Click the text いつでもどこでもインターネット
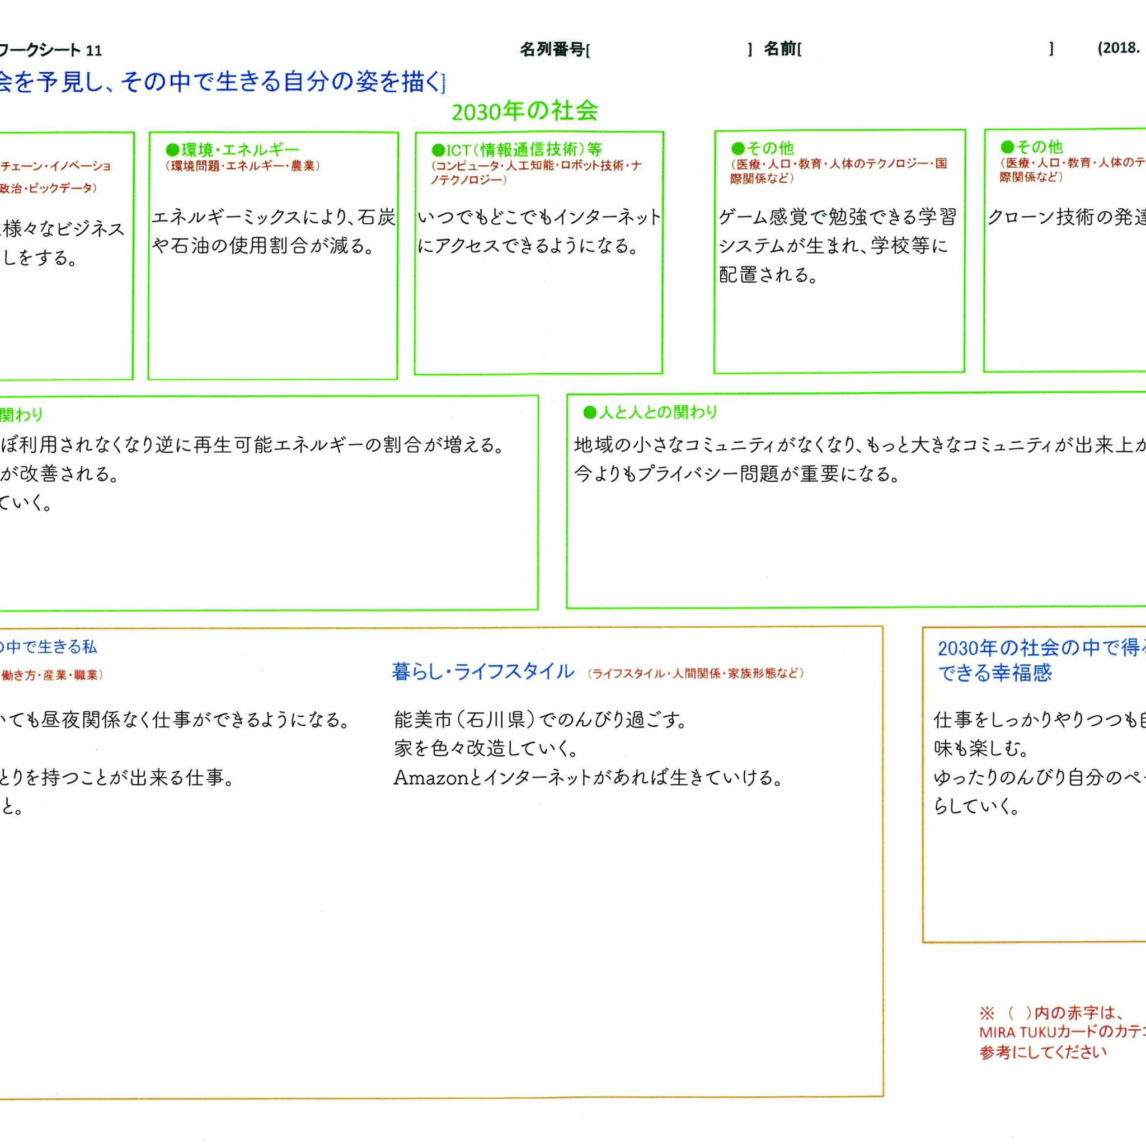 [539, 218]
